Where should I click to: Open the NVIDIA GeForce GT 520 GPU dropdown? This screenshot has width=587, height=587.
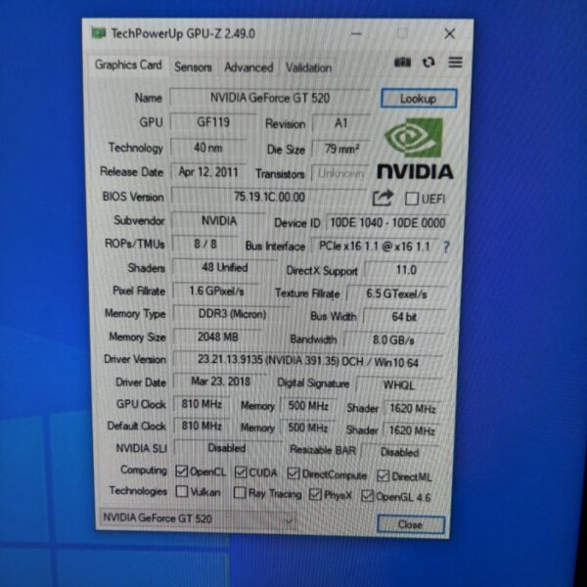tap(198, 519)
